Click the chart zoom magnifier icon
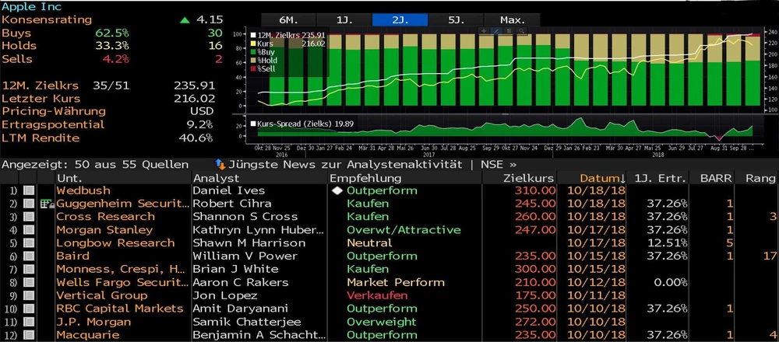Image resolution: width=779 pixels, height=342 pixels. point(521,31)
